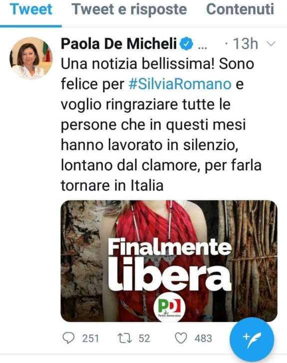Select the Tweet tab

tap(31, 9)
